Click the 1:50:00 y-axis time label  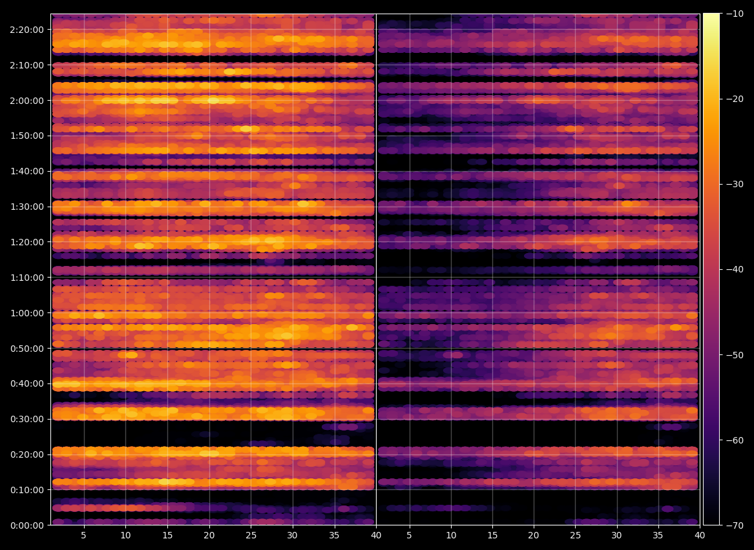click(x=26, y=136)
